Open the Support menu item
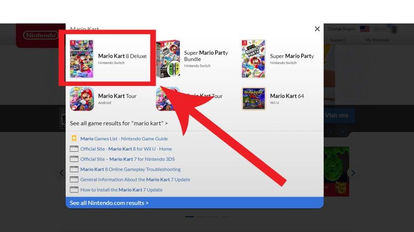This screenshot has width=414, height=232. click(x=338, y=40)
